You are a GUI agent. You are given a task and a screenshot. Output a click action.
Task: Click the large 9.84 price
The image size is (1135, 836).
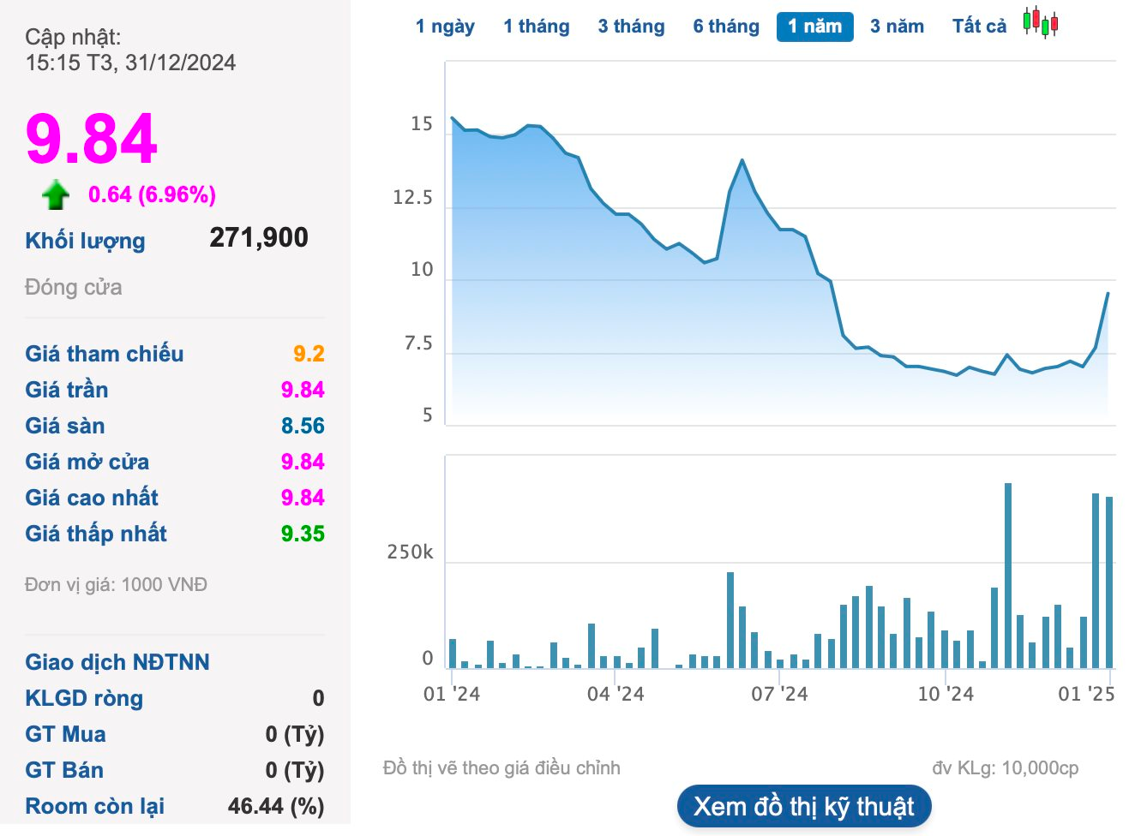[92, 139]
